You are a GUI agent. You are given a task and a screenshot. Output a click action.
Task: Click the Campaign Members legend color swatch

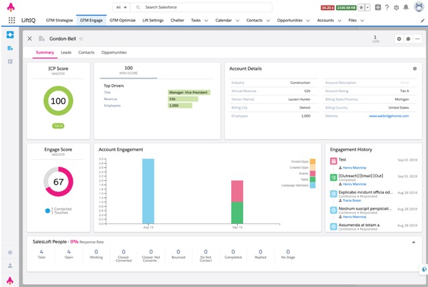[x=312, y=186]
